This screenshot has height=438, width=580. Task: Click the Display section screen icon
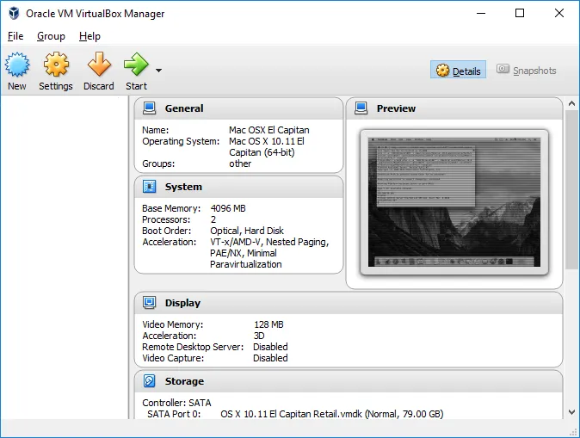coord(150,303)
